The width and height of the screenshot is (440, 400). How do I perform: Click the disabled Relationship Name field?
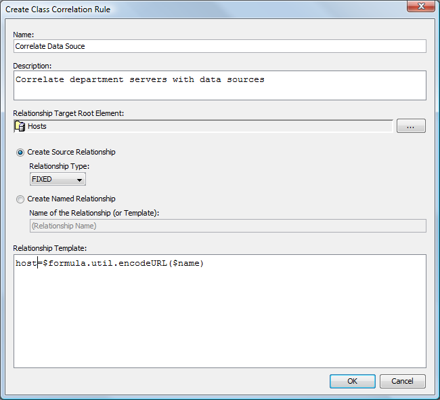228,226
